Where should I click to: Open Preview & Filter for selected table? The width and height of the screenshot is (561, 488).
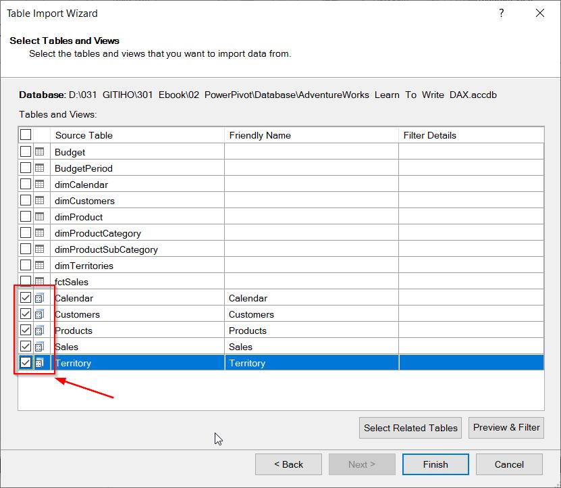coord(506,427)
